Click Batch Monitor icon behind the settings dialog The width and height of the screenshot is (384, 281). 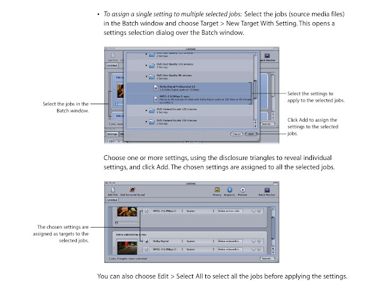[x=267, y=56]
